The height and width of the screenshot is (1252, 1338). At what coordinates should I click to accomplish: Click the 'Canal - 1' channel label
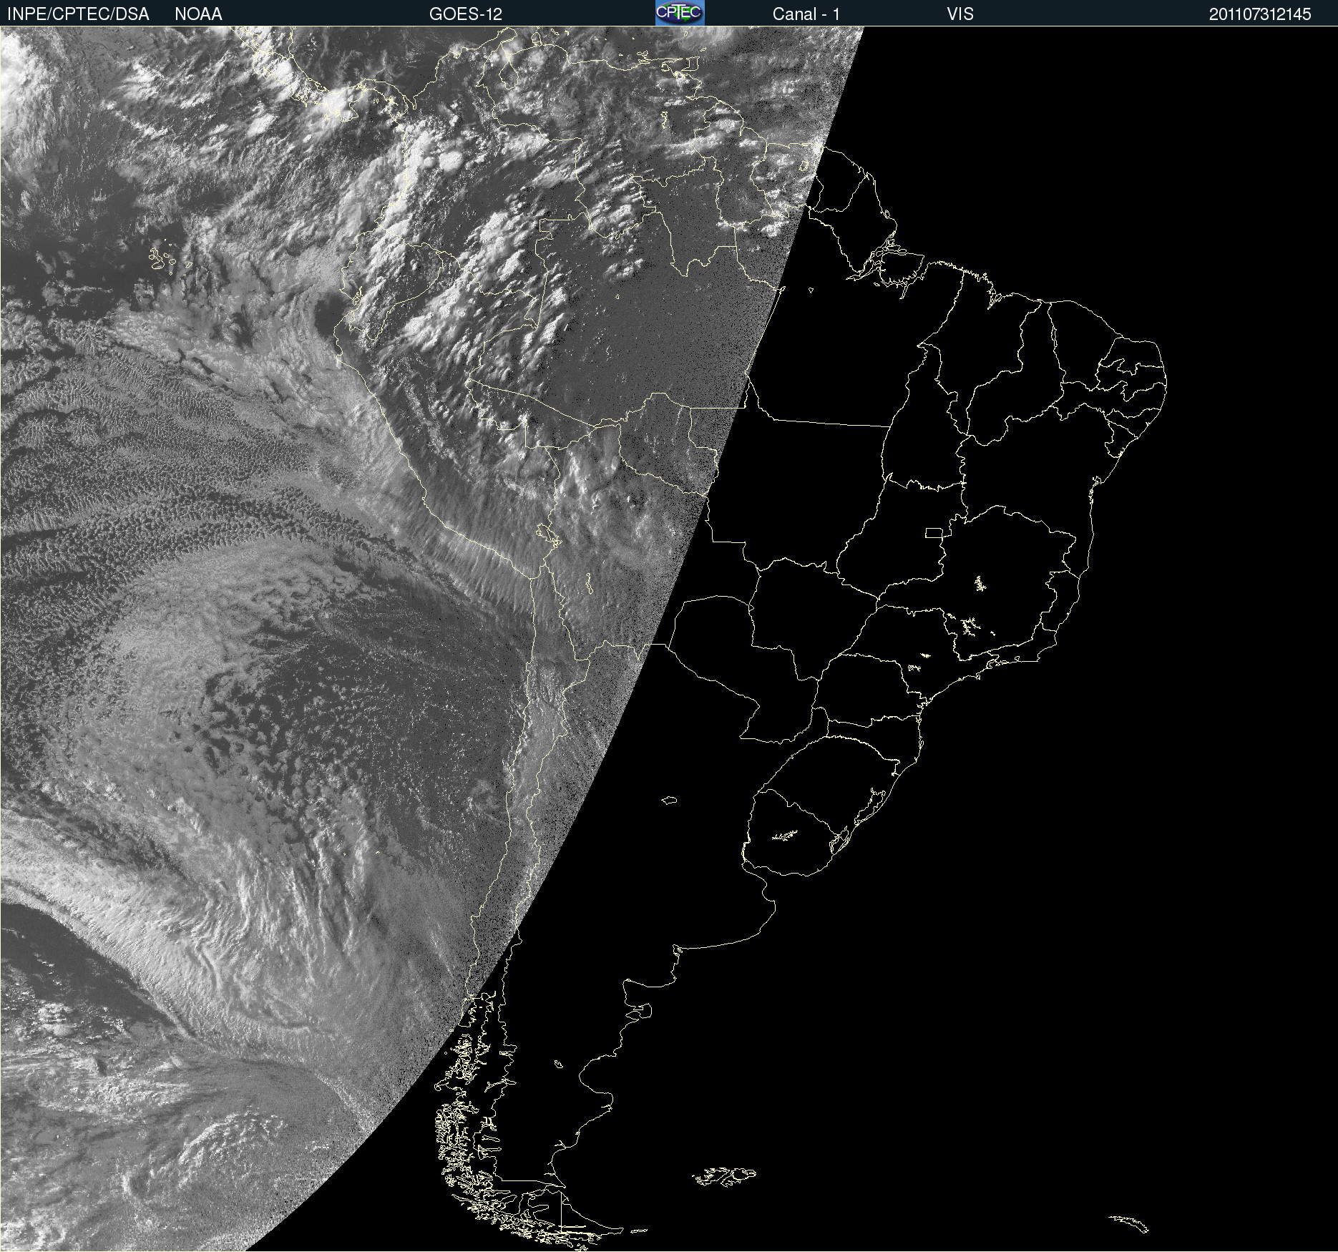click(806, 14)
